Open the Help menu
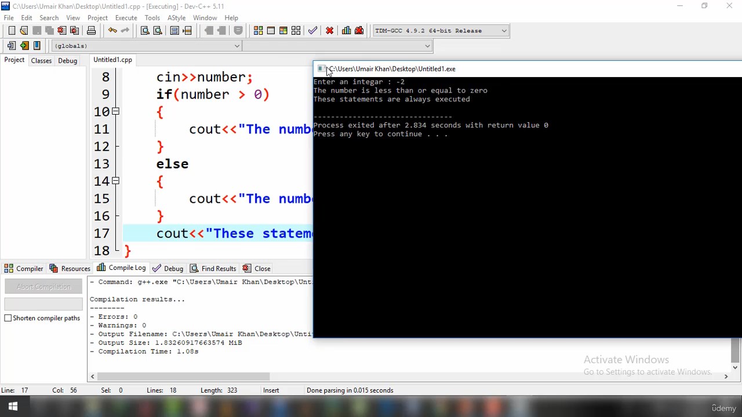 coord(231,18)
